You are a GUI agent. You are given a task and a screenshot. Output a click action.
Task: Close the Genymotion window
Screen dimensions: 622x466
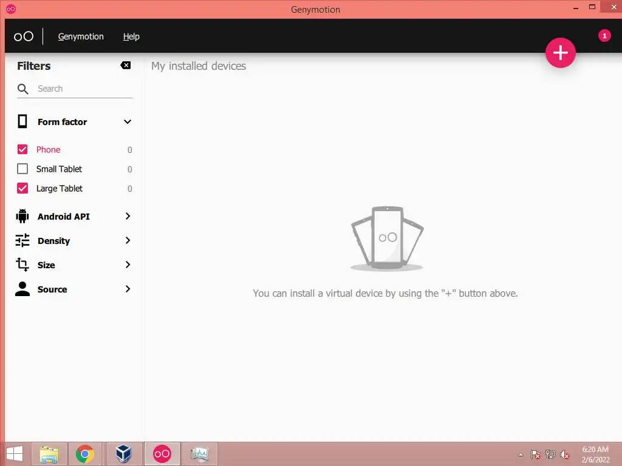point(613,7)
